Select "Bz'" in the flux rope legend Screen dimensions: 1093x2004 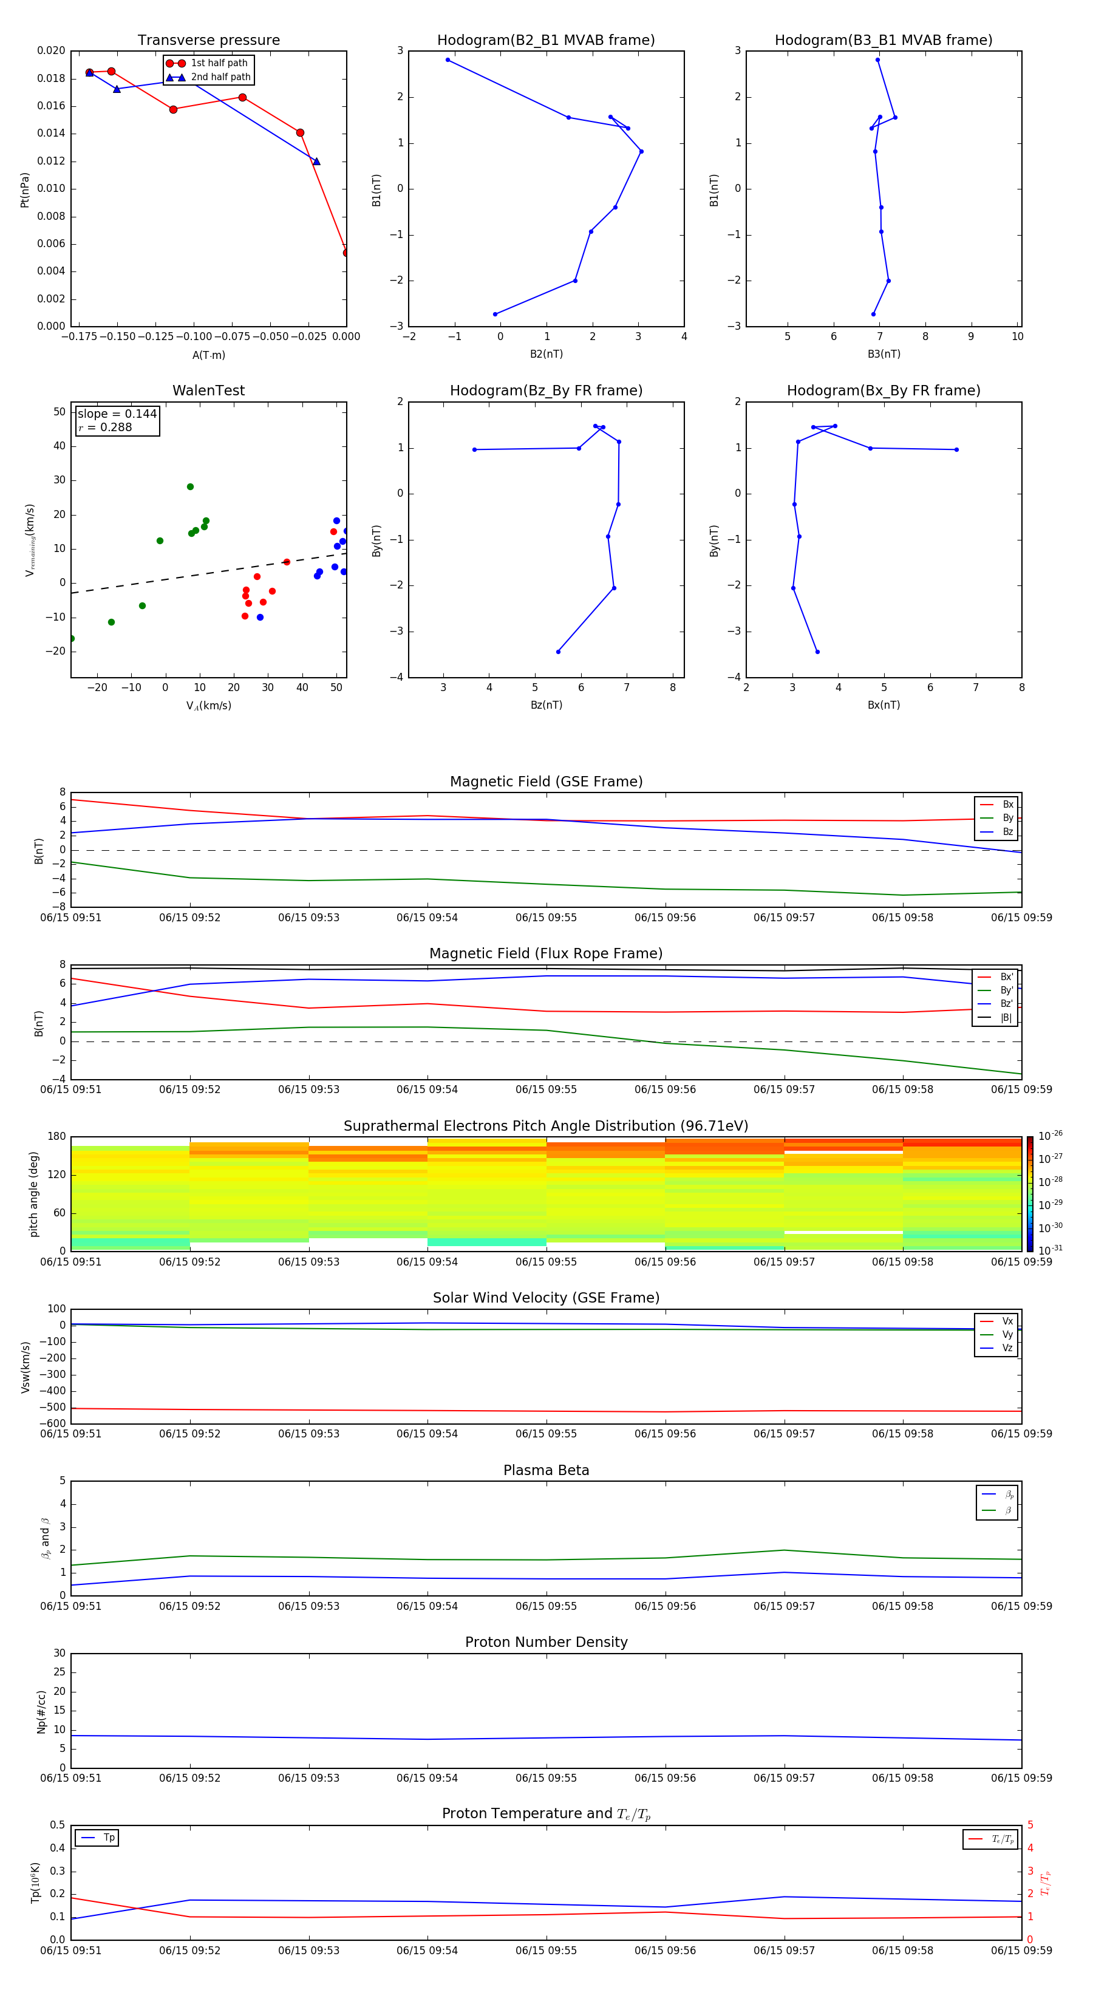[996, 1004]
